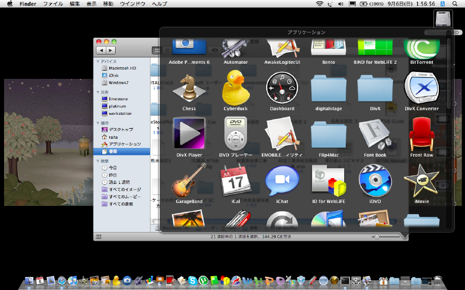The width and height of the screenshot is (465, 290).
Task: Select すべてのイメージ saved search
Action: click(x=121, y=190)
